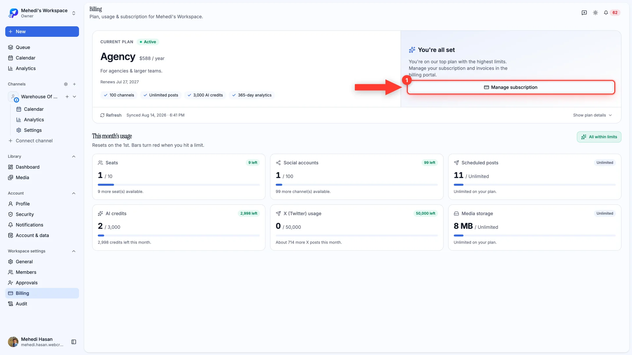Open General workspace settings

point(42,262)
